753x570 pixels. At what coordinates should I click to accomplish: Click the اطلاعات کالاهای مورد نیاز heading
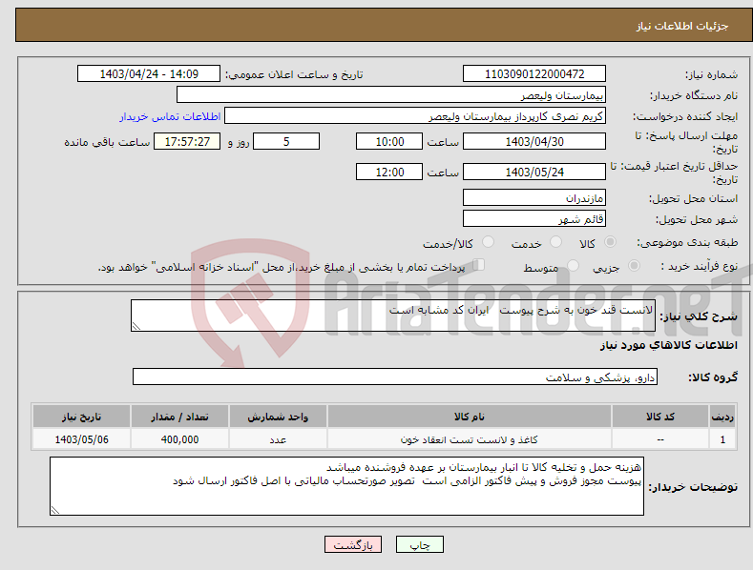pos(668,345)
